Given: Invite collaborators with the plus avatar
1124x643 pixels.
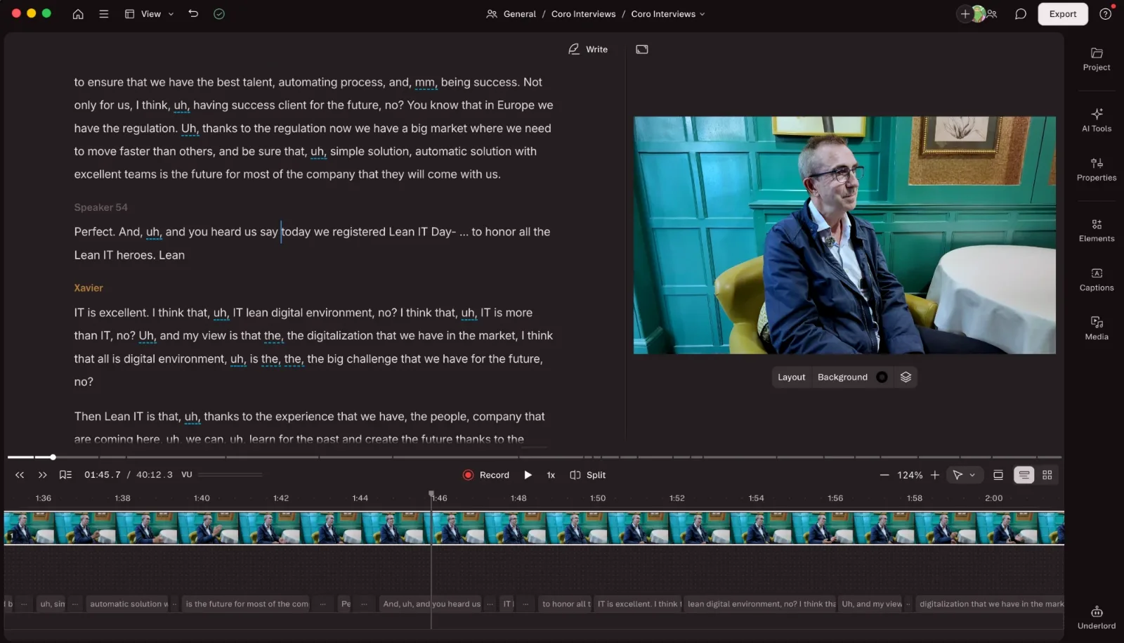Looking at the screenshot, I should [965, 14].
